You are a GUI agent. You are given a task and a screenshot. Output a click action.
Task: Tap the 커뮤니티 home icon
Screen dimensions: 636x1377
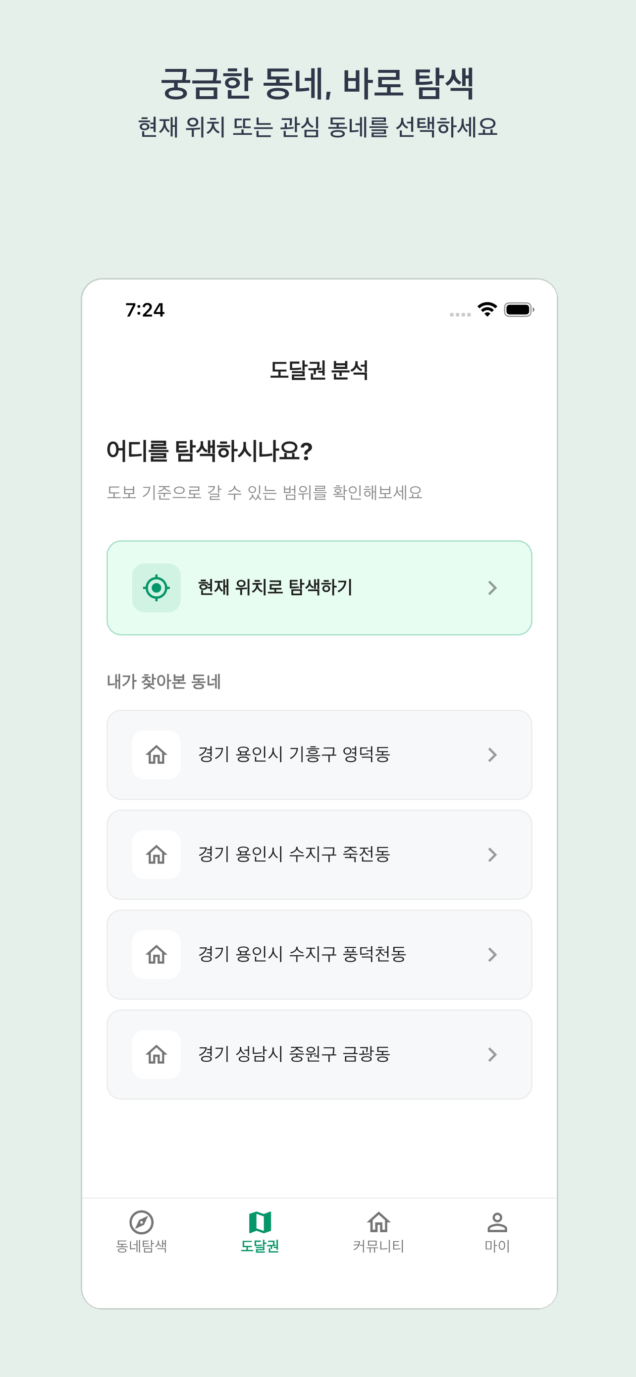click(378, 1222)
